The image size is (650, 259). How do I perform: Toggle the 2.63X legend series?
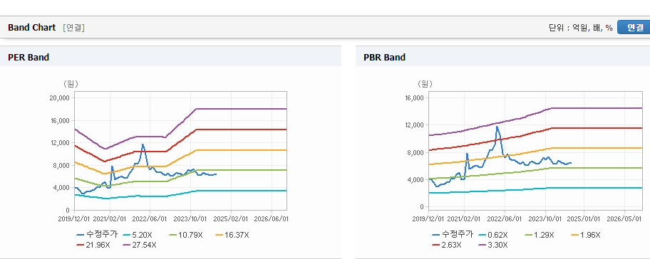click(446, 245)
